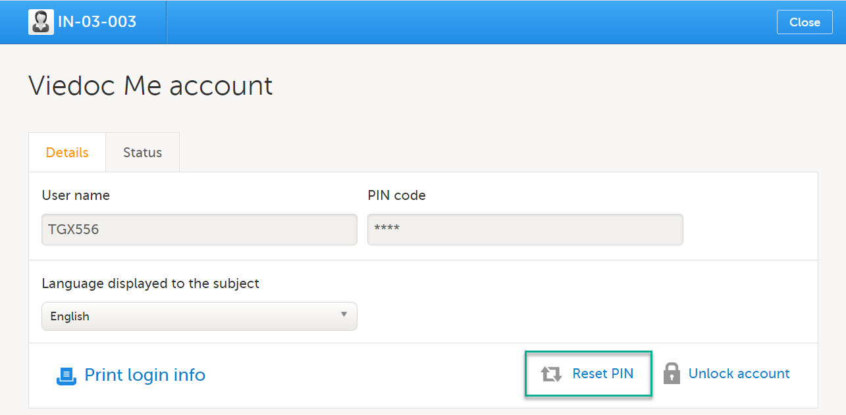Expand the English language combo box
The image size is (846, 415).
(x=199, y=316)
